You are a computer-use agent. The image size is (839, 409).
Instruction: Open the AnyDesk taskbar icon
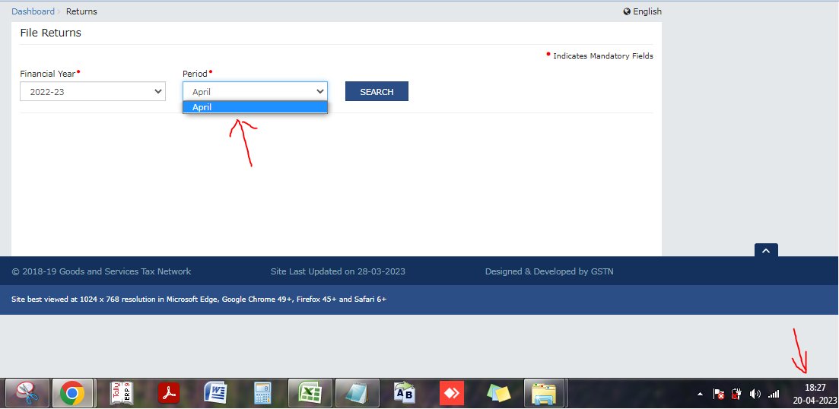pos(452,394)
